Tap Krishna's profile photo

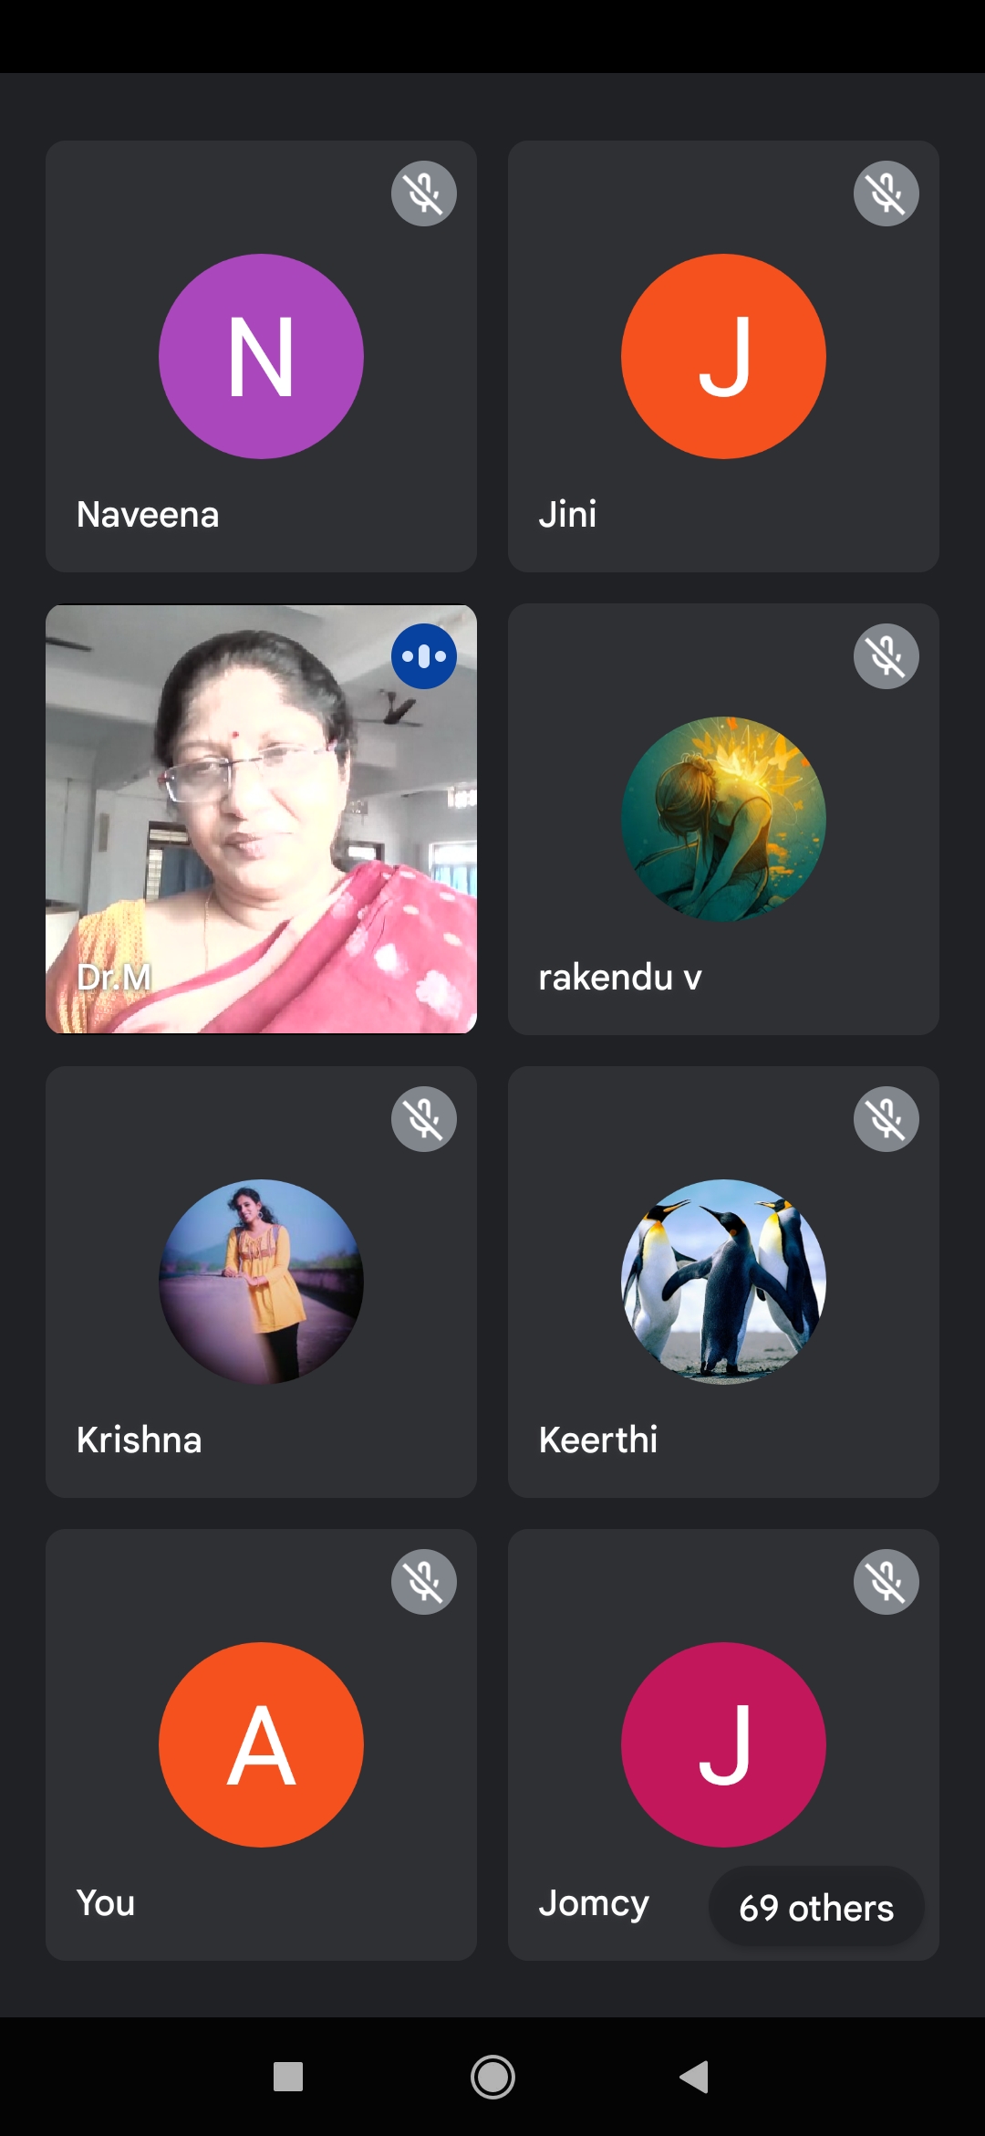(x=262, y=1282)
